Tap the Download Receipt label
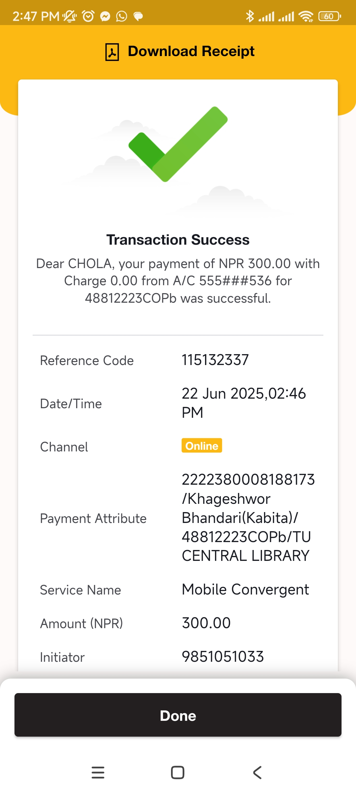356x794 pixels. [191, 51]
